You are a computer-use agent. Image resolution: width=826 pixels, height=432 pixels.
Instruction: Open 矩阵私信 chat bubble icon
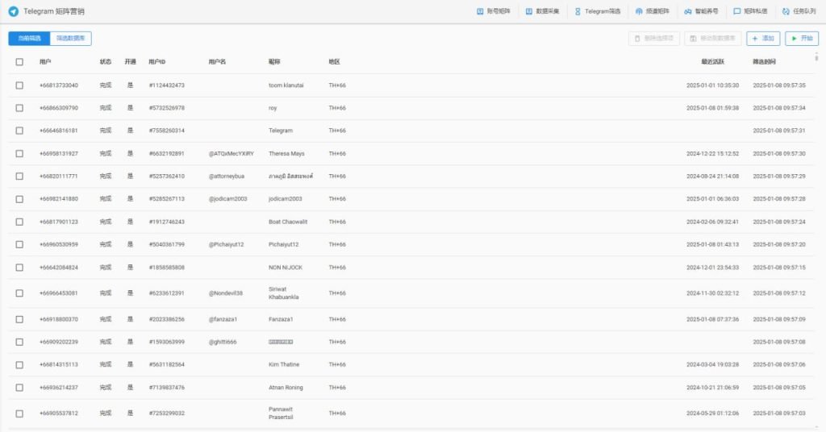(x=736, y=12)
